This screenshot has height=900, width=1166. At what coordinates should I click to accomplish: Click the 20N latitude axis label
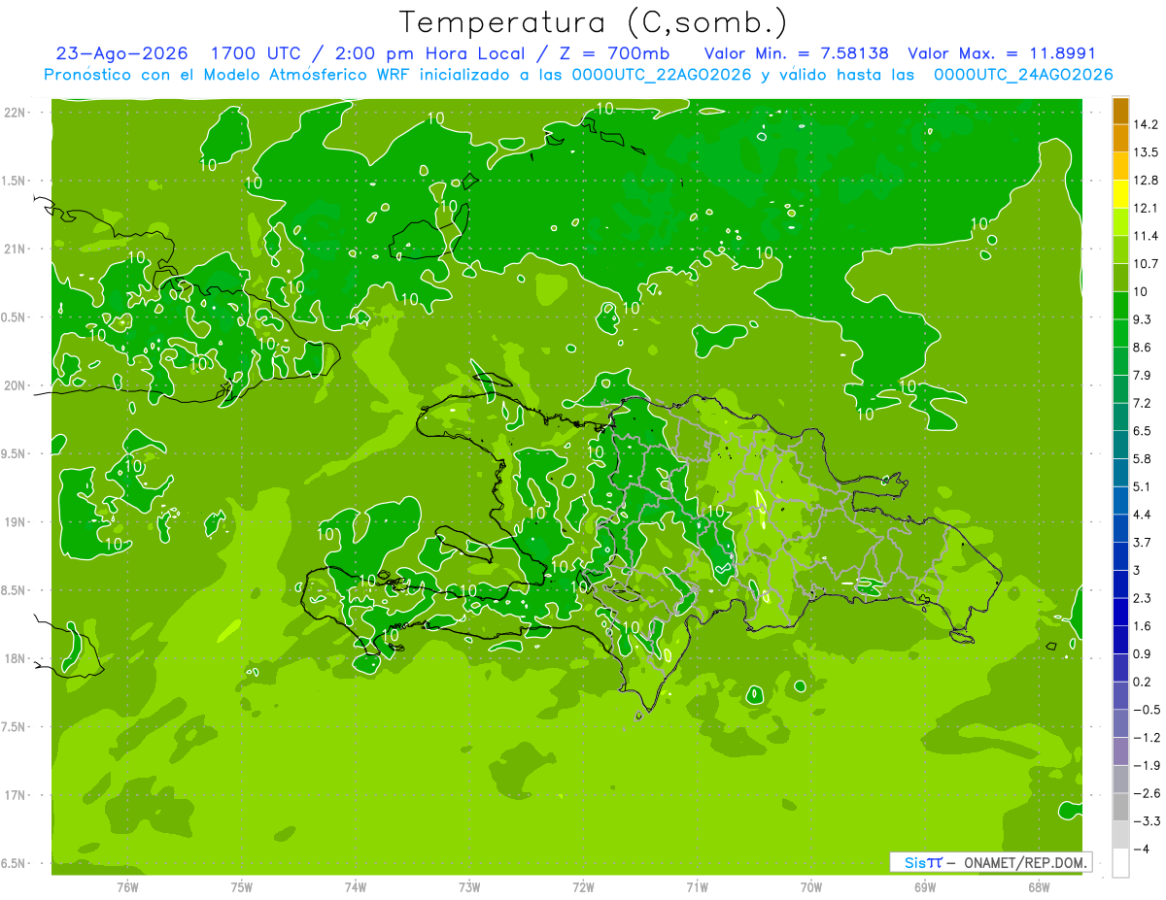pyautogui.click(x=15, y=385)
